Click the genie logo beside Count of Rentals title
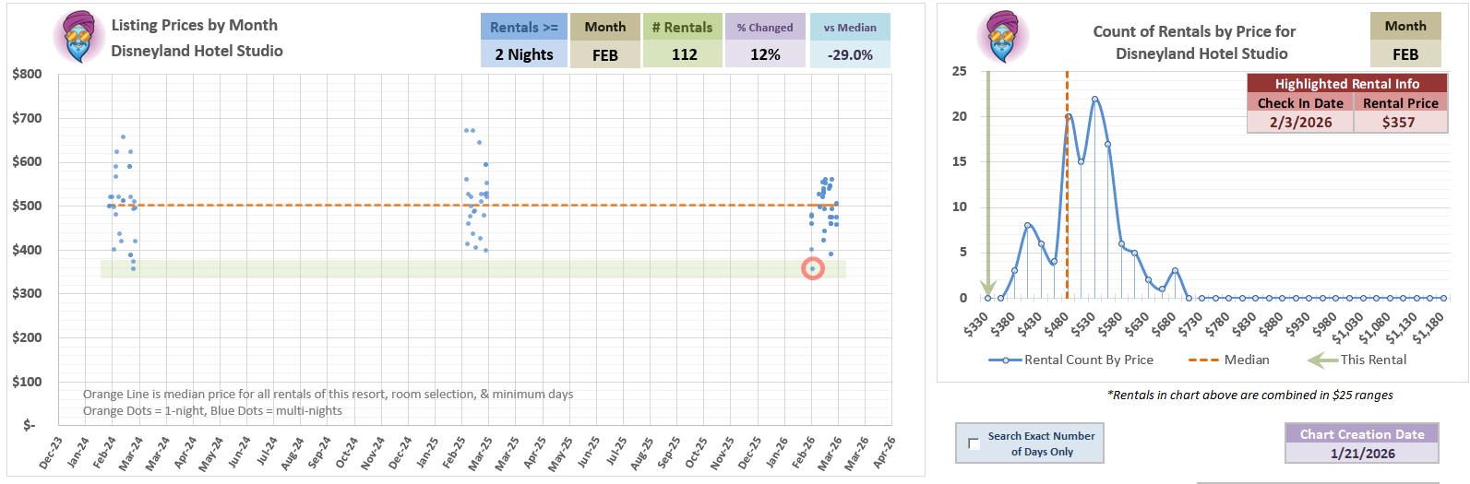The image size is (1470, 484). pyautogui.click(x=1003, y=37)
